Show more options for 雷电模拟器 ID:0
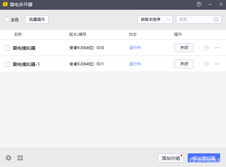Viewport: 226px width, 167px height. tap(217, 48)
